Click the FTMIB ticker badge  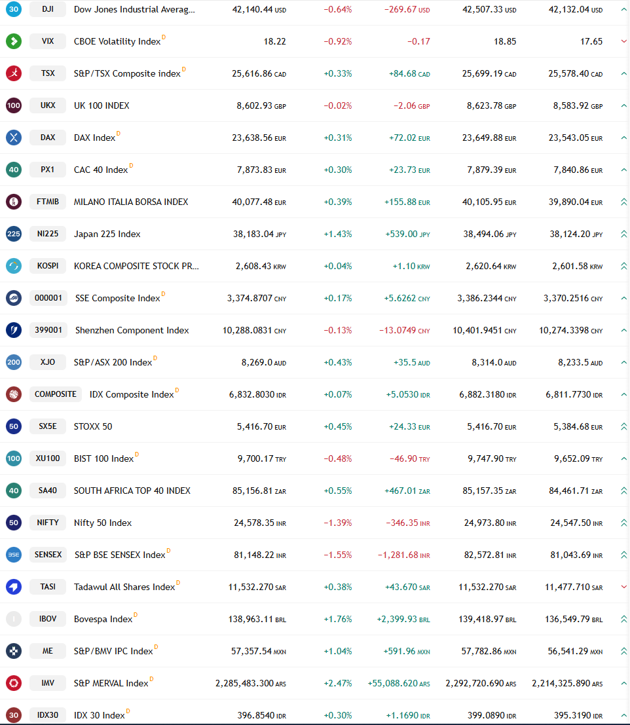(x=48, y=202)
